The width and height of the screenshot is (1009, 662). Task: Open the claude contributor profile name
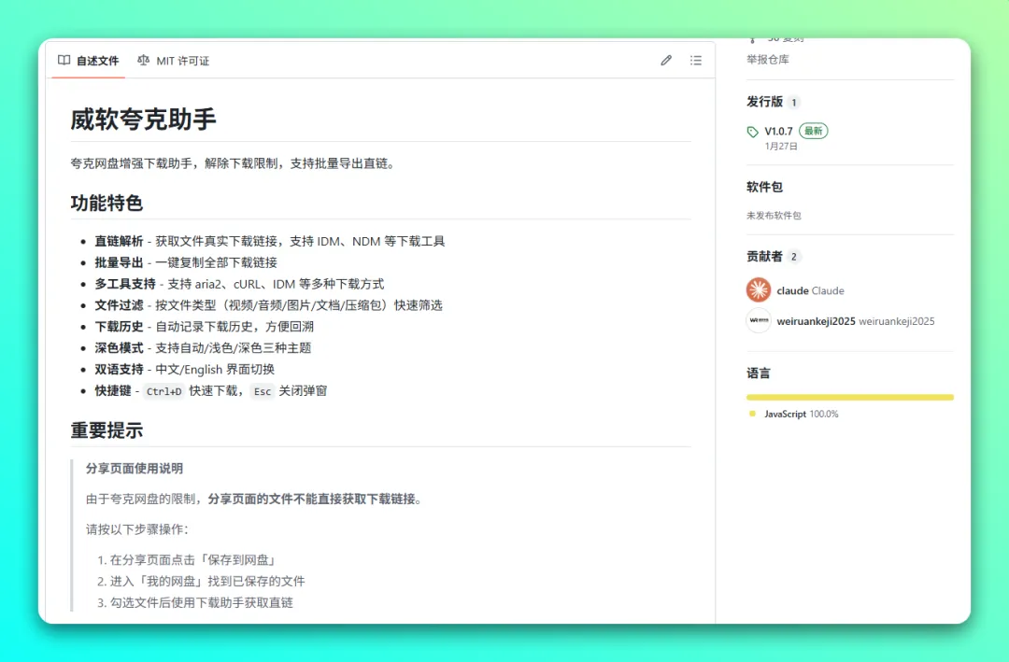click(793, 290)
